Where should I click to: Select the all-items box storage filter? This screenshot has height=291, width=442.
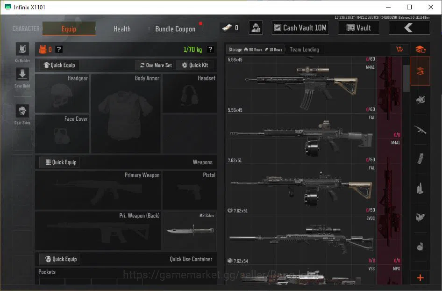(421, 71)
